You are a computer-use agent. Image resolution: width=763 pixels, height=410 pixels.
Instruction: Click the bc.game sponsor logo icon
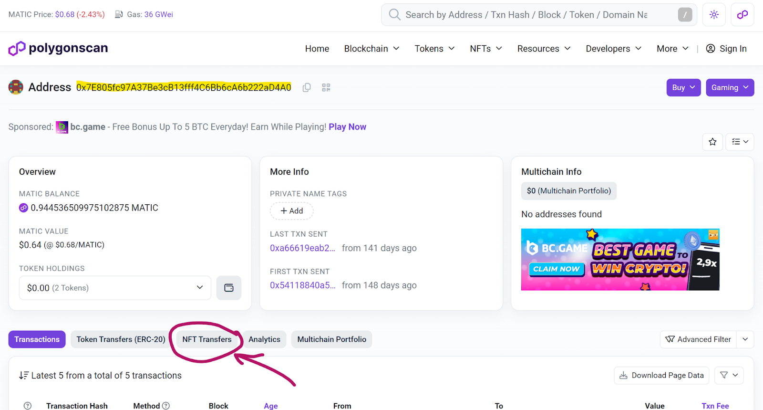62,127
